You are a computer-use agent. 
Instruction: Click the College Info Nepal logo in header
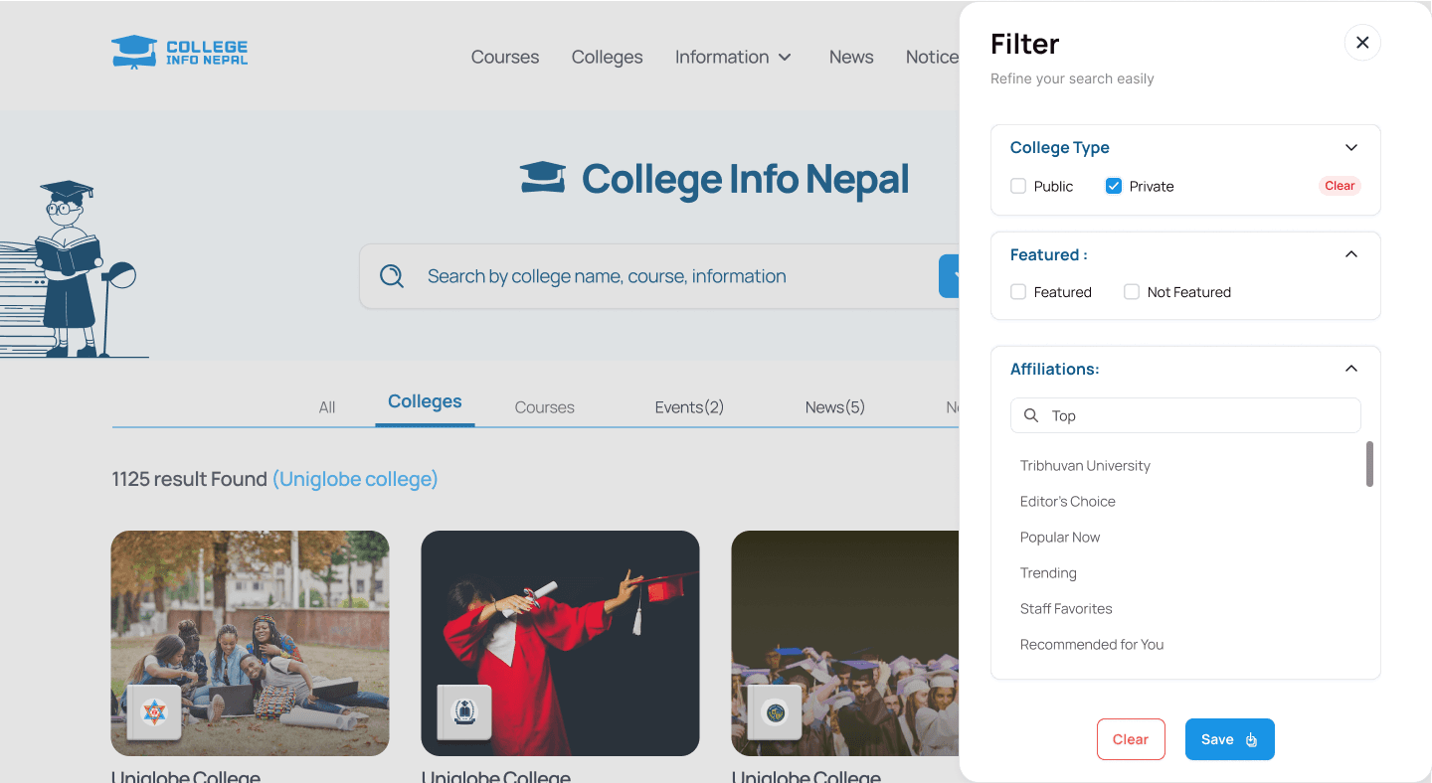pos(180,53)
